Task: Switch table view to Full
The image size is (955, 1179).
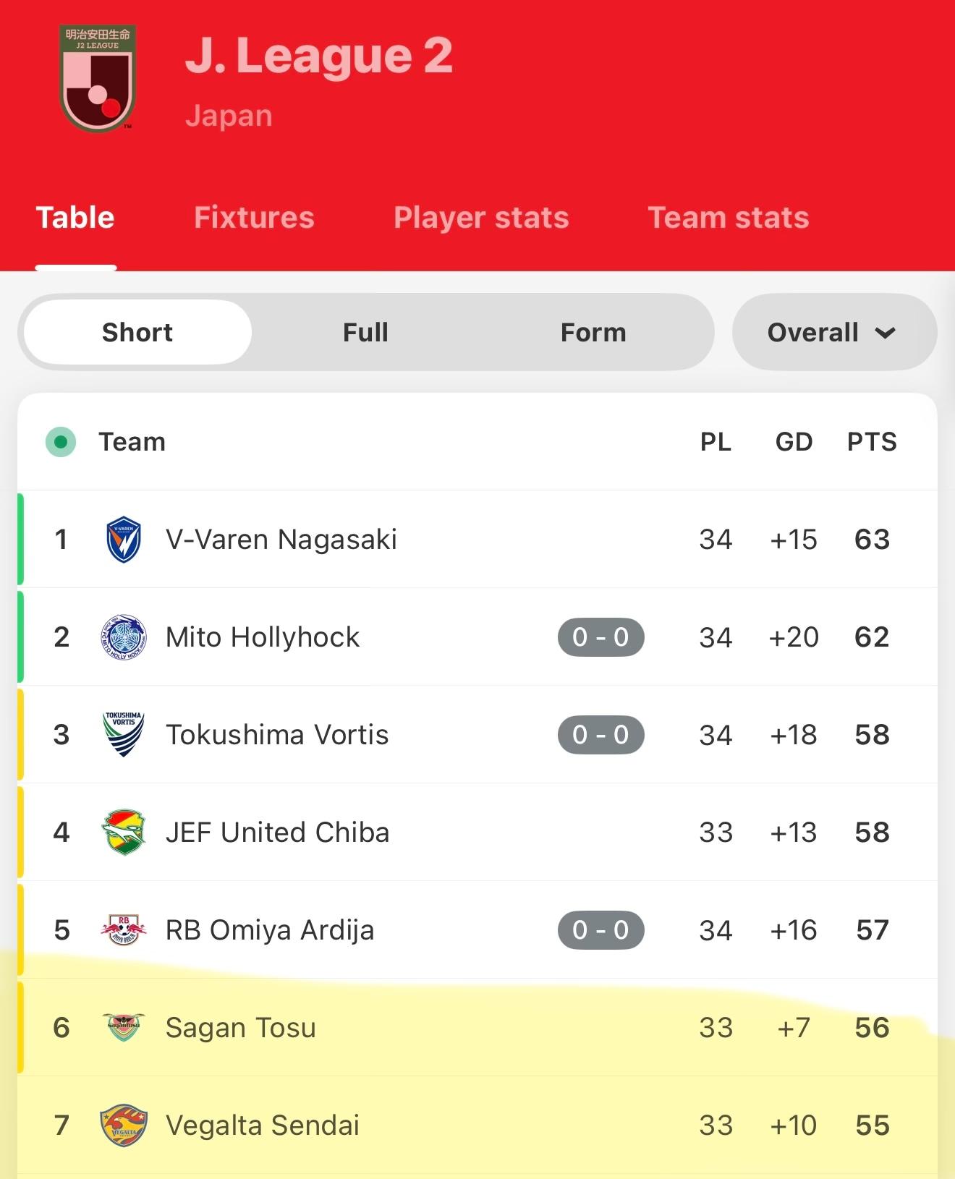Action: [x=365, y=333]
